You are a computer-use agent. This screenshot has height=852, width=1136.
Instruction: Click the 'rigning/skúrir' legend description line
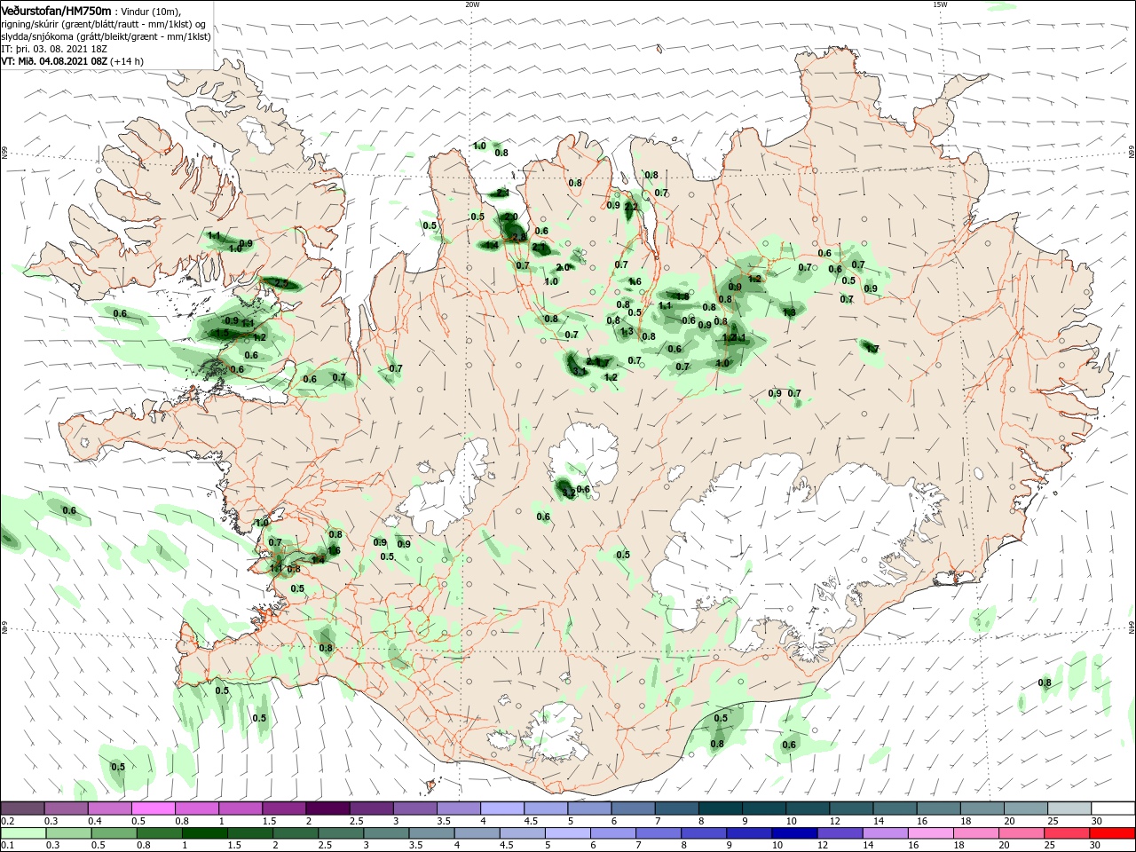[x=104, y=24]
